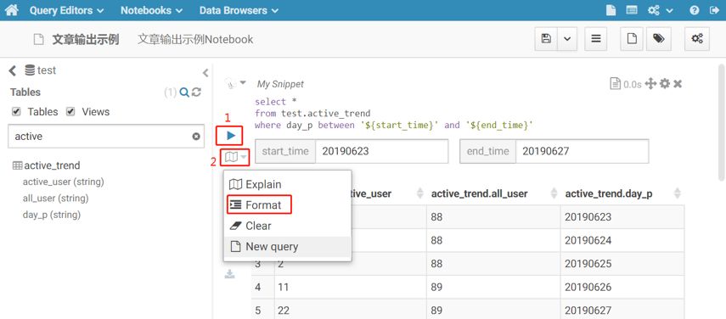Sort by active_trend.all_user column header
This screenshot has width=726, height=319.
[479, 193]
